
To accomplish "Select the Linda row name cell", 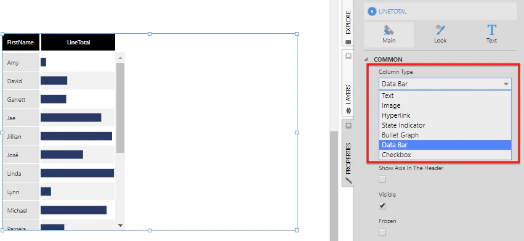I will pyautogui.click(x=21, y=173).
